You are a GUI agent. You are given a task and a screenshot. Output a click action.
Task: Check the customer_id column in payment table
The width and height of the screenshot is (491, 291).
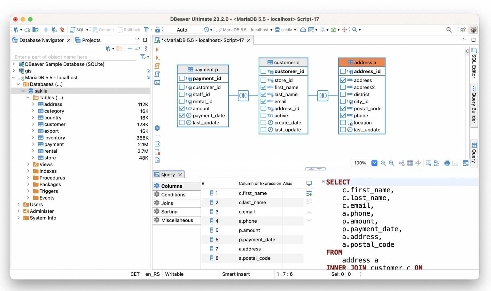[x=182, y=87]
